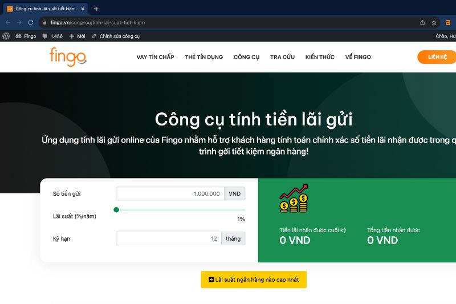Click the Mới add new item

pyautogui.click(x=77, y=36)
